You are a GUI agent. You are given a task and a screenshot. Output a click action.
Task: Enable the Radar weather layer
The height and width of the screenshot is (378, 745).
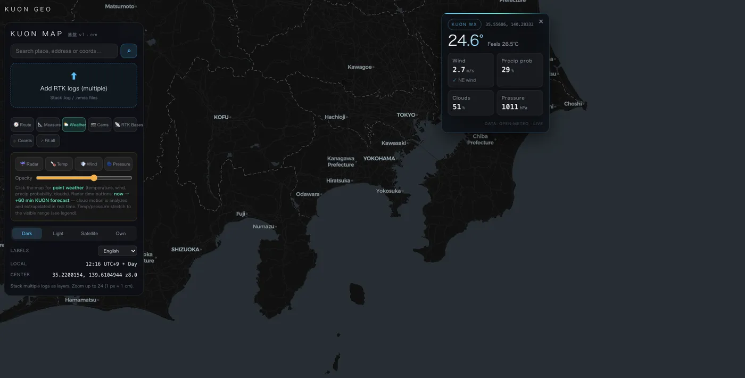tap(29, 164)
